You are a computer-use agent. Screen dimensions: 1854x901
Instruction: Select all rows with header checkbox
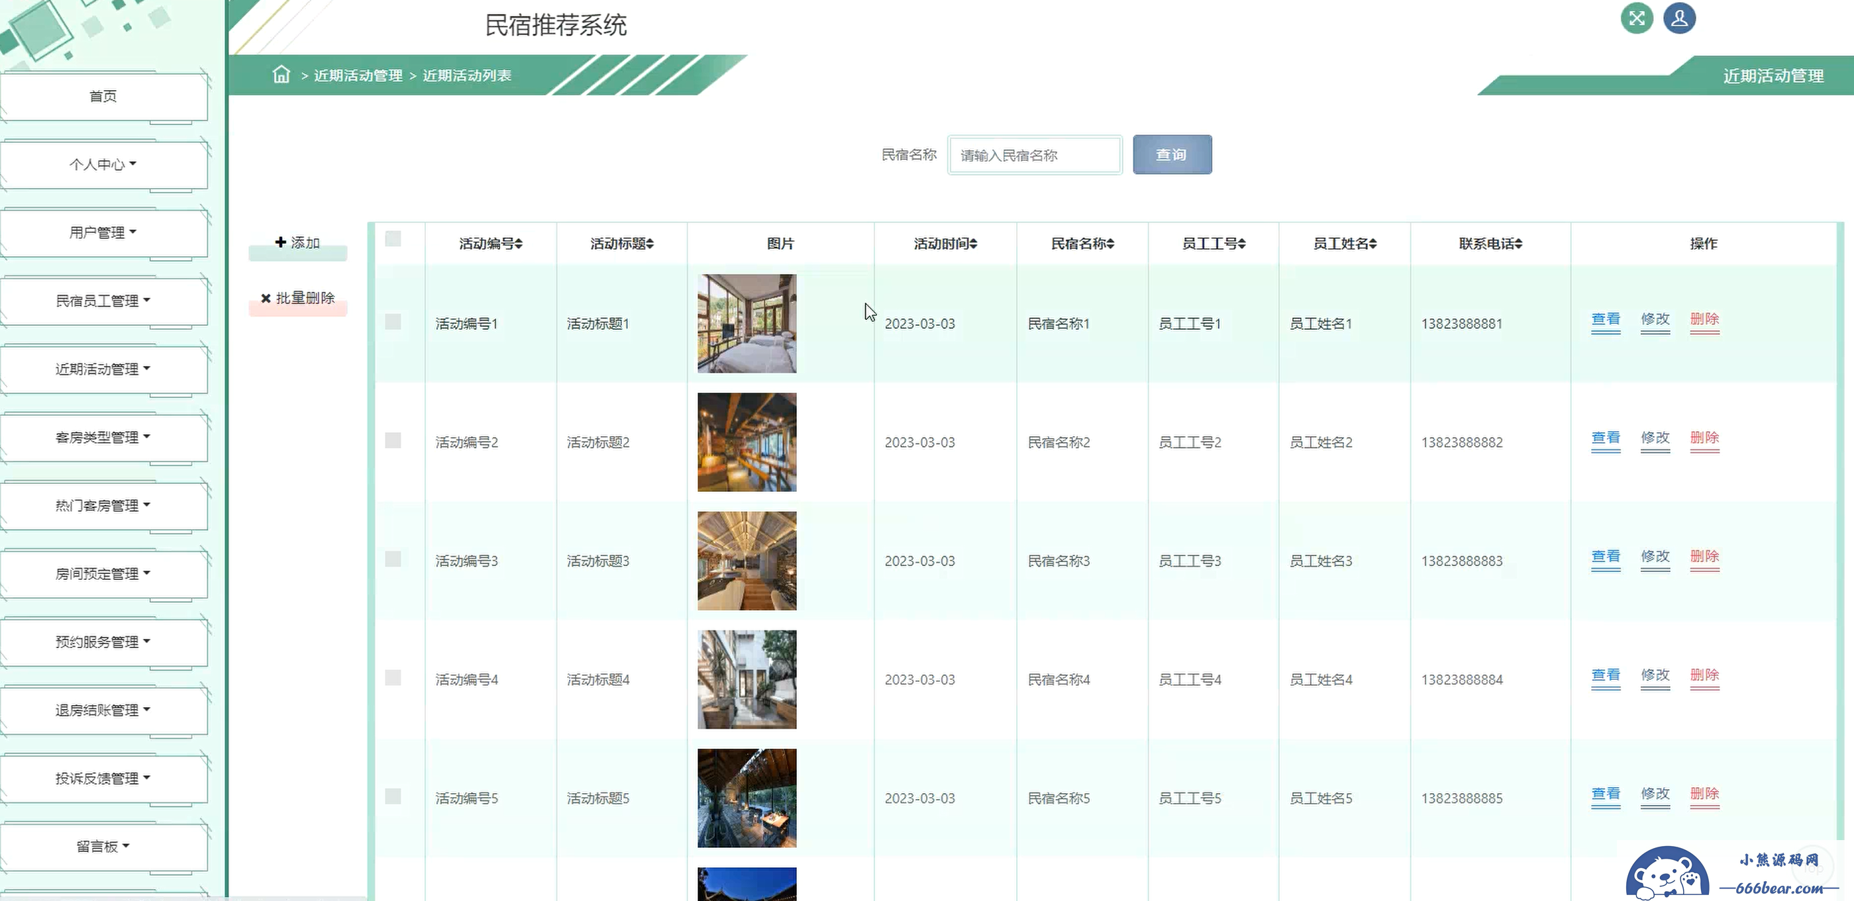pyautogui.click(x=393, y=239)
